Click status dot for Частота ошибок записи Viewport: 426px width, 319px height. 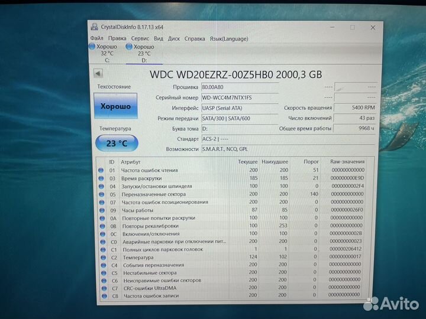tap(104, 296)
